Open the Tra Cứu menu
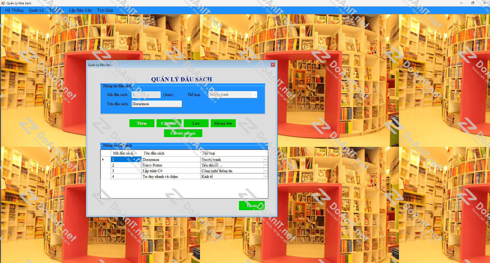This screenshot has height=263, width=490. pyautogui.click(x=56, y=10)
